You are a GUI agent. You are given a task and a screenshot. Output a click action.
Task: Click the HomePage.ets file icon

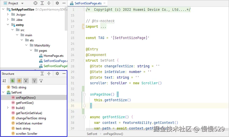tap(41, 56)
